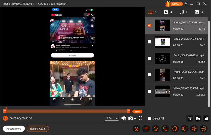The width and height of the screenshot is (211, 135).
Task: Check the Video_260612145851.mp4 checkbox
Action: click(149, 42)
